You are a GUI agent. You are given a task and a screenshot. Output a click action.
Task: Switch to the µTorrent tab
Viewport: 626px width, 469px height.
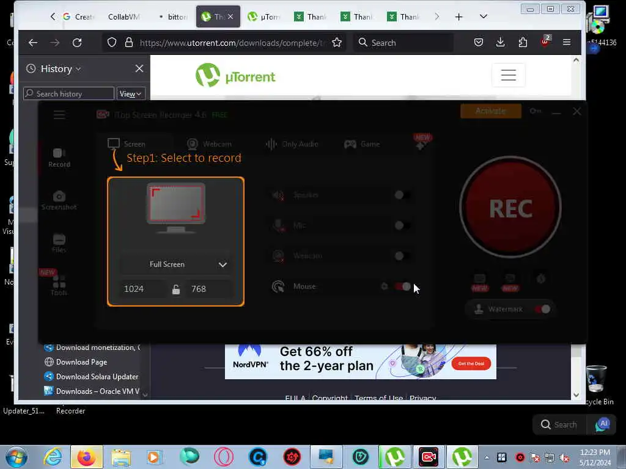pos(264,16)
